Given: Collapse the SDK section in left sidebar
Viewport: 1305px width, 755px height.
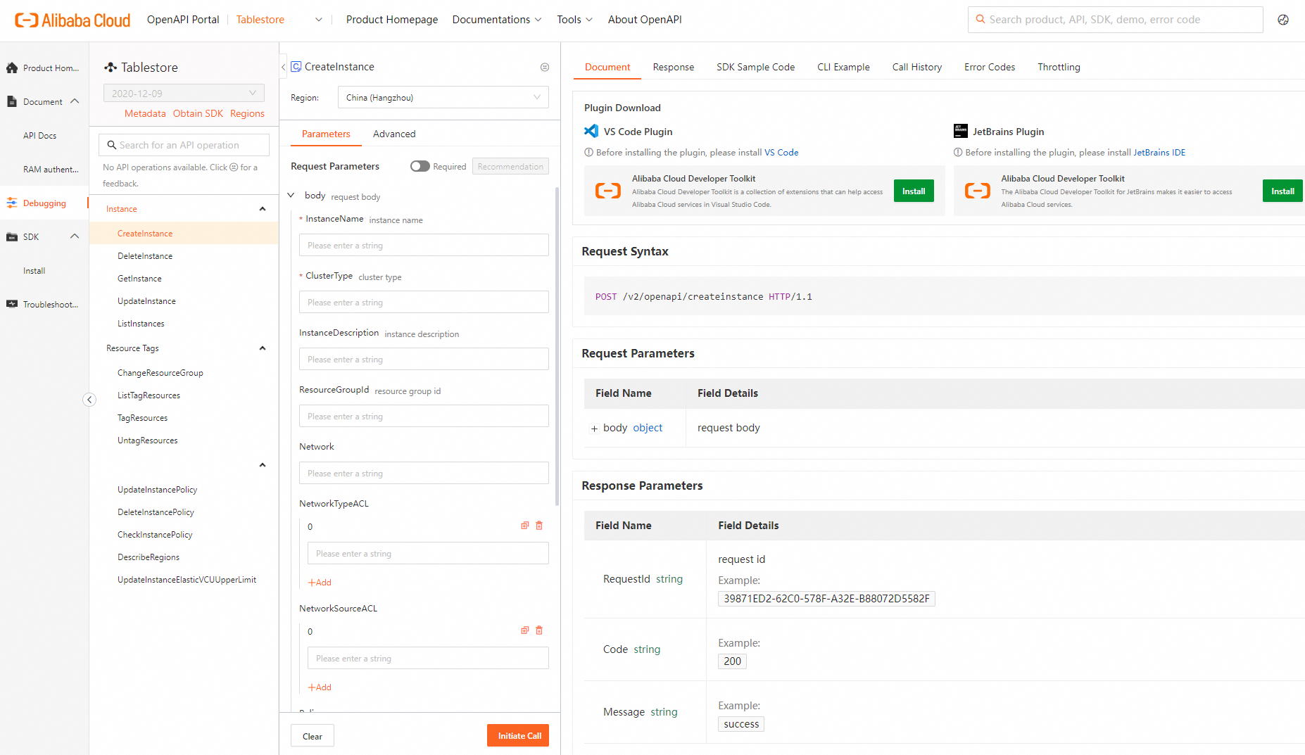Looking at the screenshot, I should click(x=75, y=236).
